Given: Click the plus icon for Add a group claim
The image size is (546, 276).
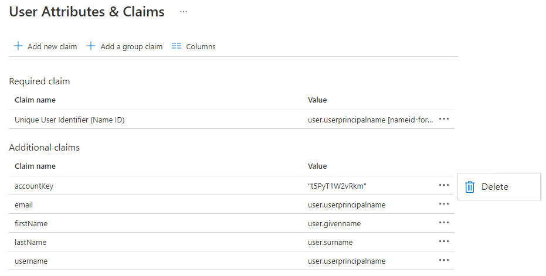Looking at the screenshot, I should point(91,46).
